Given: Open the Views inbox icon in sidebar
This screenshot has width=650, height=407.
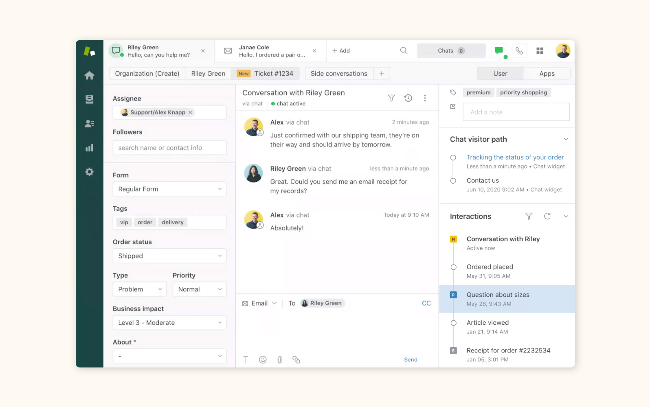Looking at the screenshot, I should click(x=89, y=99).
